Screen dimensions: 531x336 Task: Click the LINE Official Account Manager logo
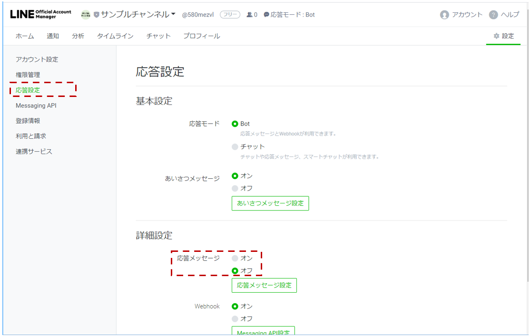click(39, 14)
